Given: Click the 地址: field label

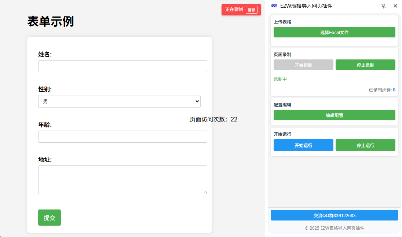Looking at the screenshot, I should click(x=45, y=160).
